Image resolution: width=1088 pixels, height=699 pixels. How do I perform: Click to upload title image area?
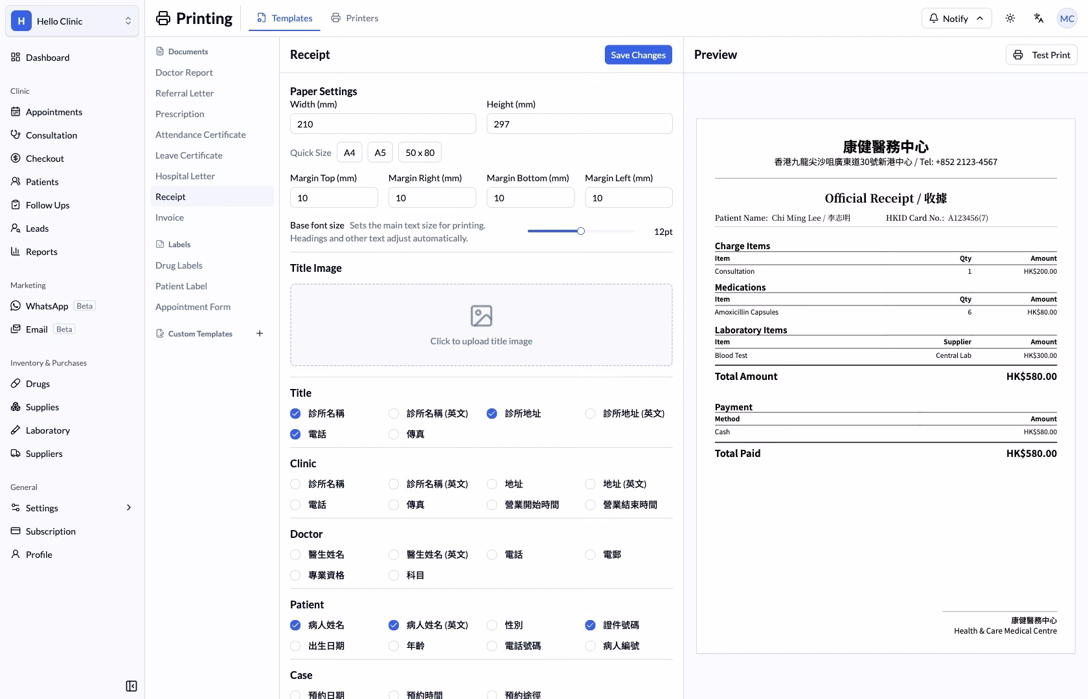pos(481,325)
